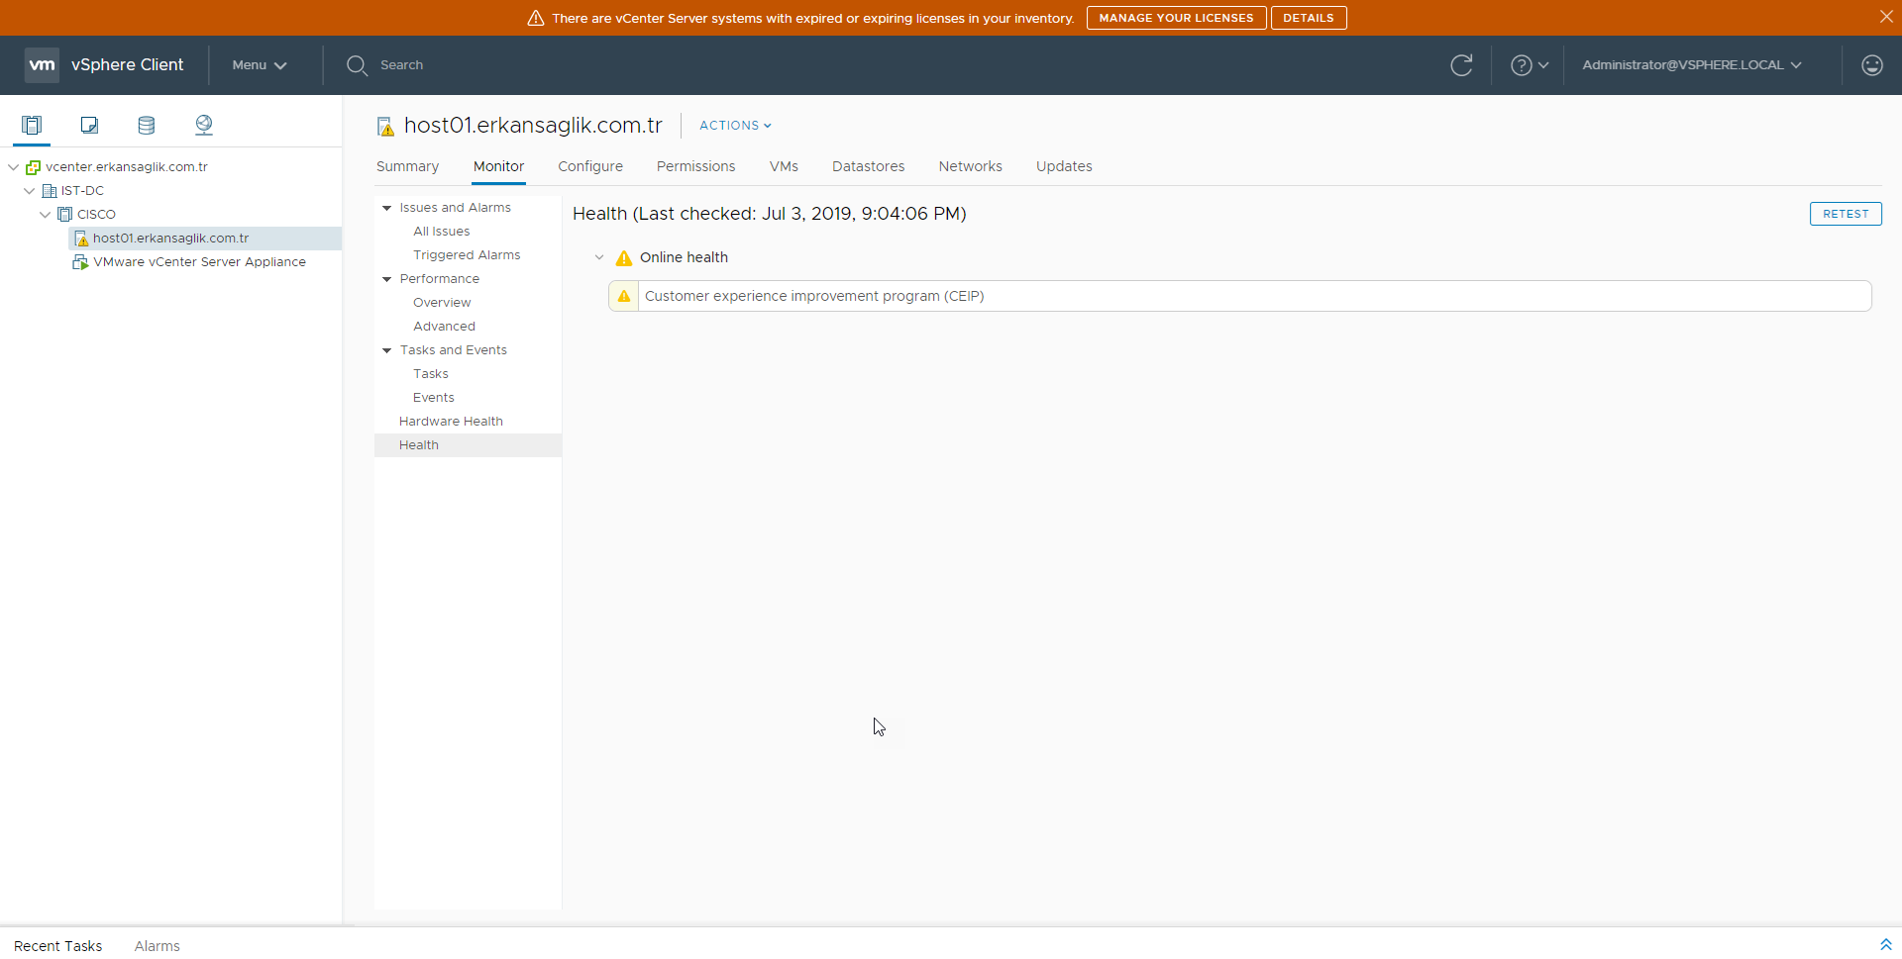Switch to the Configure tab
This screenshot has width=1902, height=959.
(590, 166)
